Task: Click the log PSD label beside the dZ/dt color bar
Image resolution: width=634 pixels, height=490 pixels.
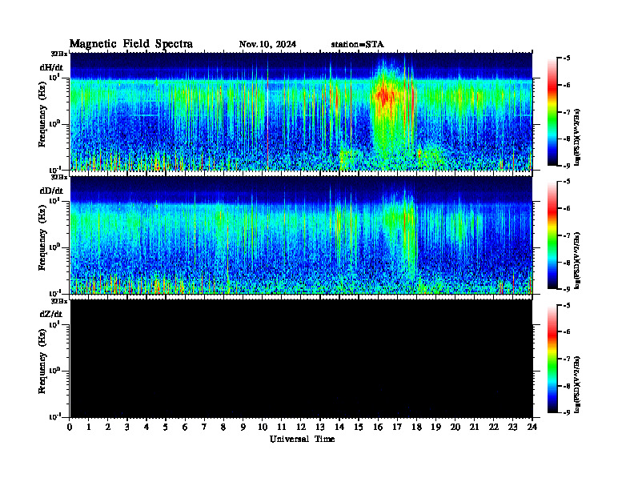Action: tap(578, 384)
